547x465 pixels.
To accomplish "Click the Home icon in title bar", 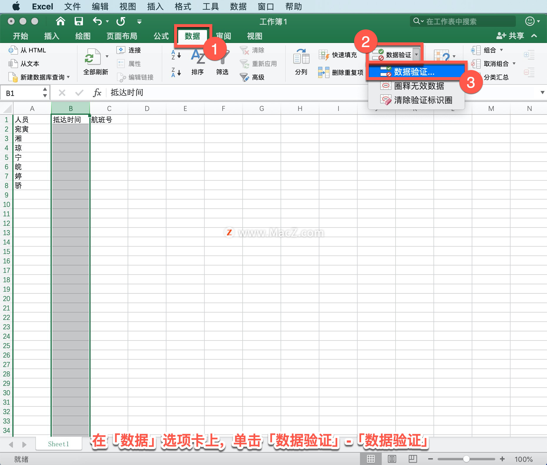I will click(61, 21).
